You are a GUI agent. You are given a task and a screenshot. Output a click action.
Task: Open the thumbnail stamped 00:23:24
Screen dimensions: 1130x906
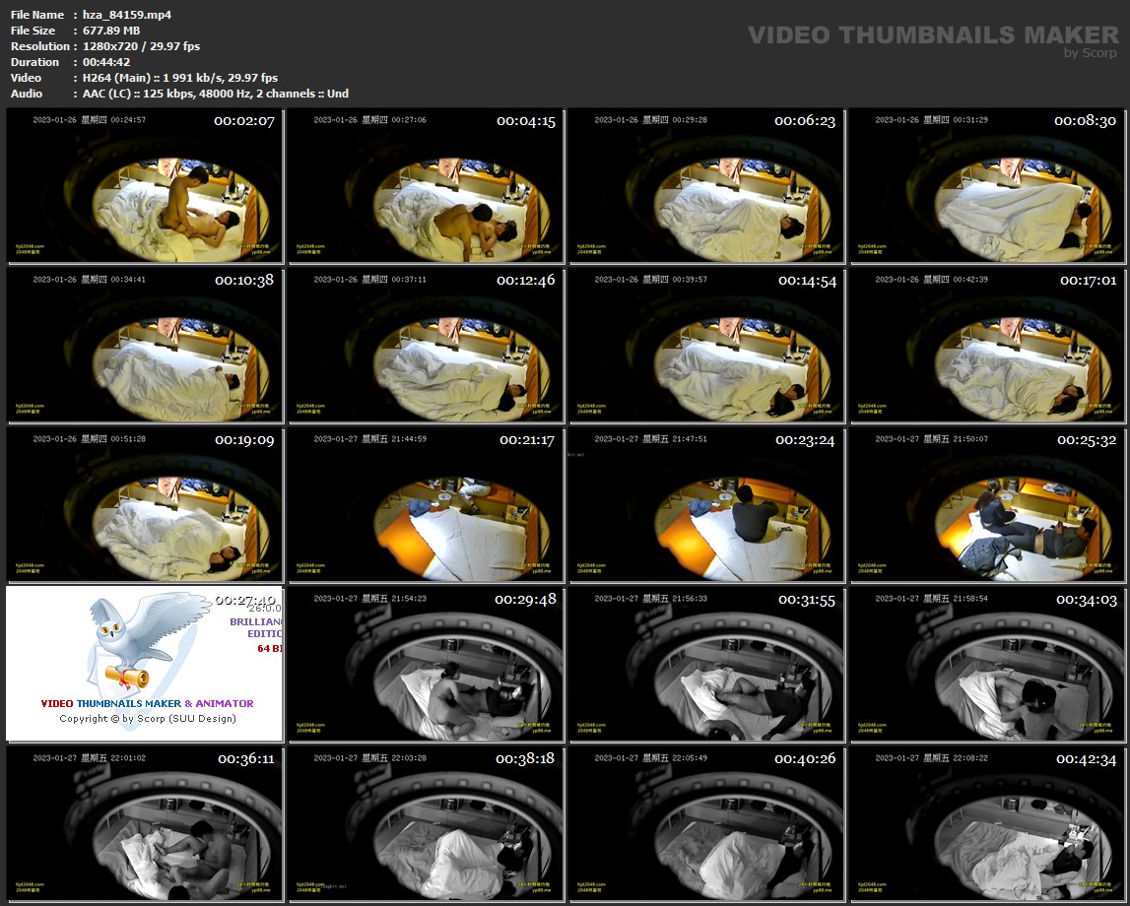(x=707, y=505)
